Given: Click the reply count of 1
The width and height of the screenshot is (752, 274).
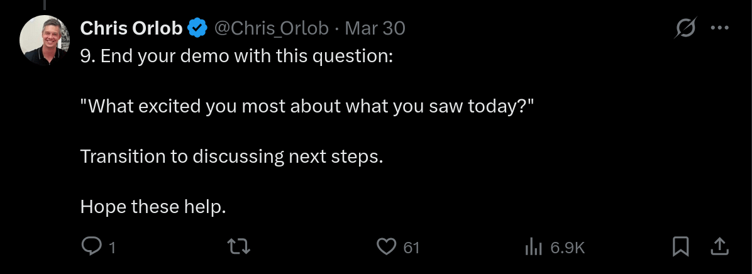Looking at the screenshot, I should point(113,248).
